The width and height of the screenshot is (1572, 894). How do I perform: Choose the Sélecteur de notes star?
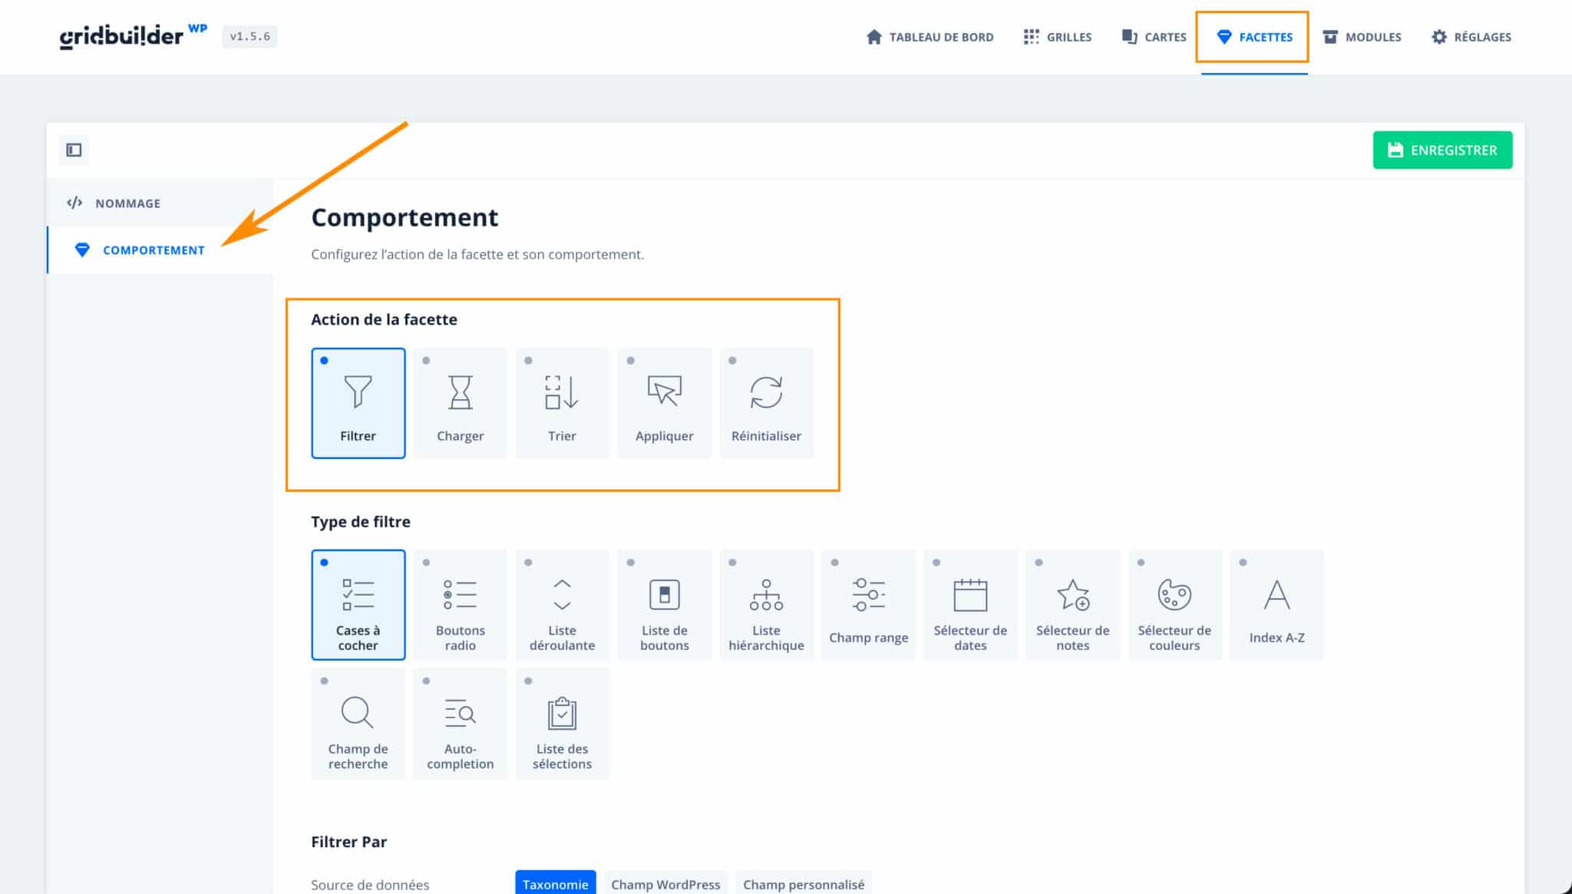tap(1072, 605)
